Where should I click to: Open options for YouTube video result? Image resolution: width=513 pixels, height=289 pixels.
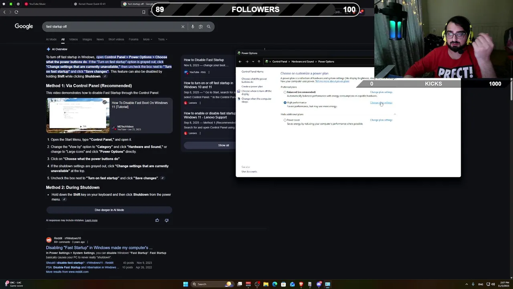[209, 72]
